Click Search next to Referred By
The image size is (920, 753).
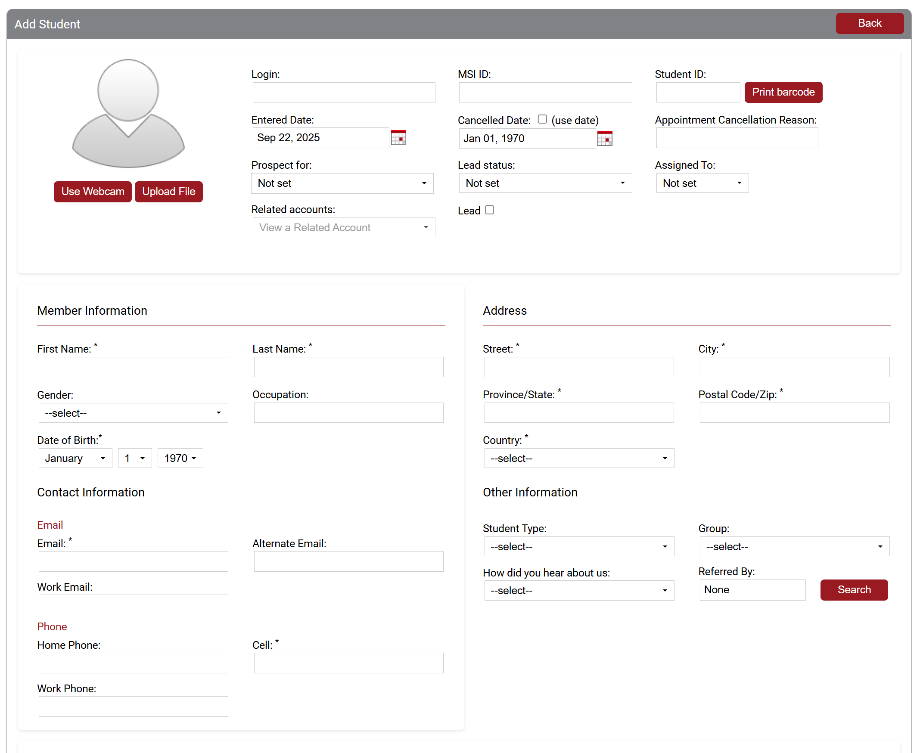(x=854, y=590)
